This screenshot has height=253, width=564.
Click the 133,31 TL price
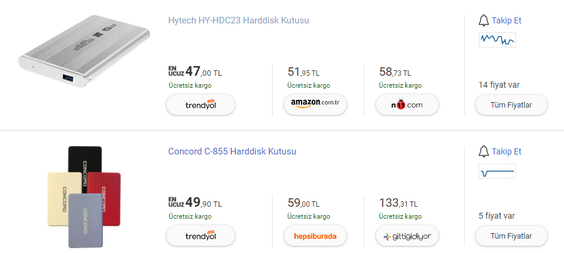tap(398, 203)
